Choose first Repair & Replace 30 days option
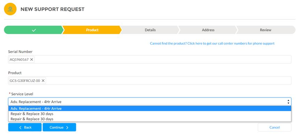Image resolution: width=296 pixels, height=135 pixels. [150, 114]
